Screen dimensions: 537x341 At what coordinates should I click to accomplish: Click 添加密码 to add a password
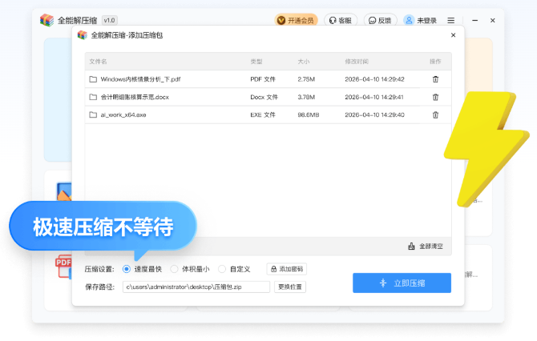(x=287, y=269)
